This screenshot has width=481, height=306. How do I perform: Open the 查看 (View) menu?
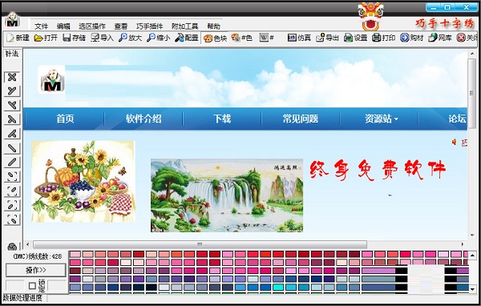[x=121, y=26]
